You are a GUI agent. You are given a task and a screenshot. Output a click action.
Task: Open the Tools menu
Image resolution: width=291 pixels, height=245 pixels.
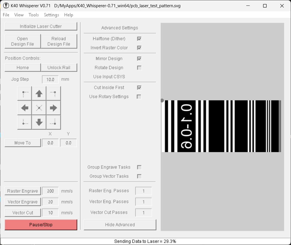(34, 15)
